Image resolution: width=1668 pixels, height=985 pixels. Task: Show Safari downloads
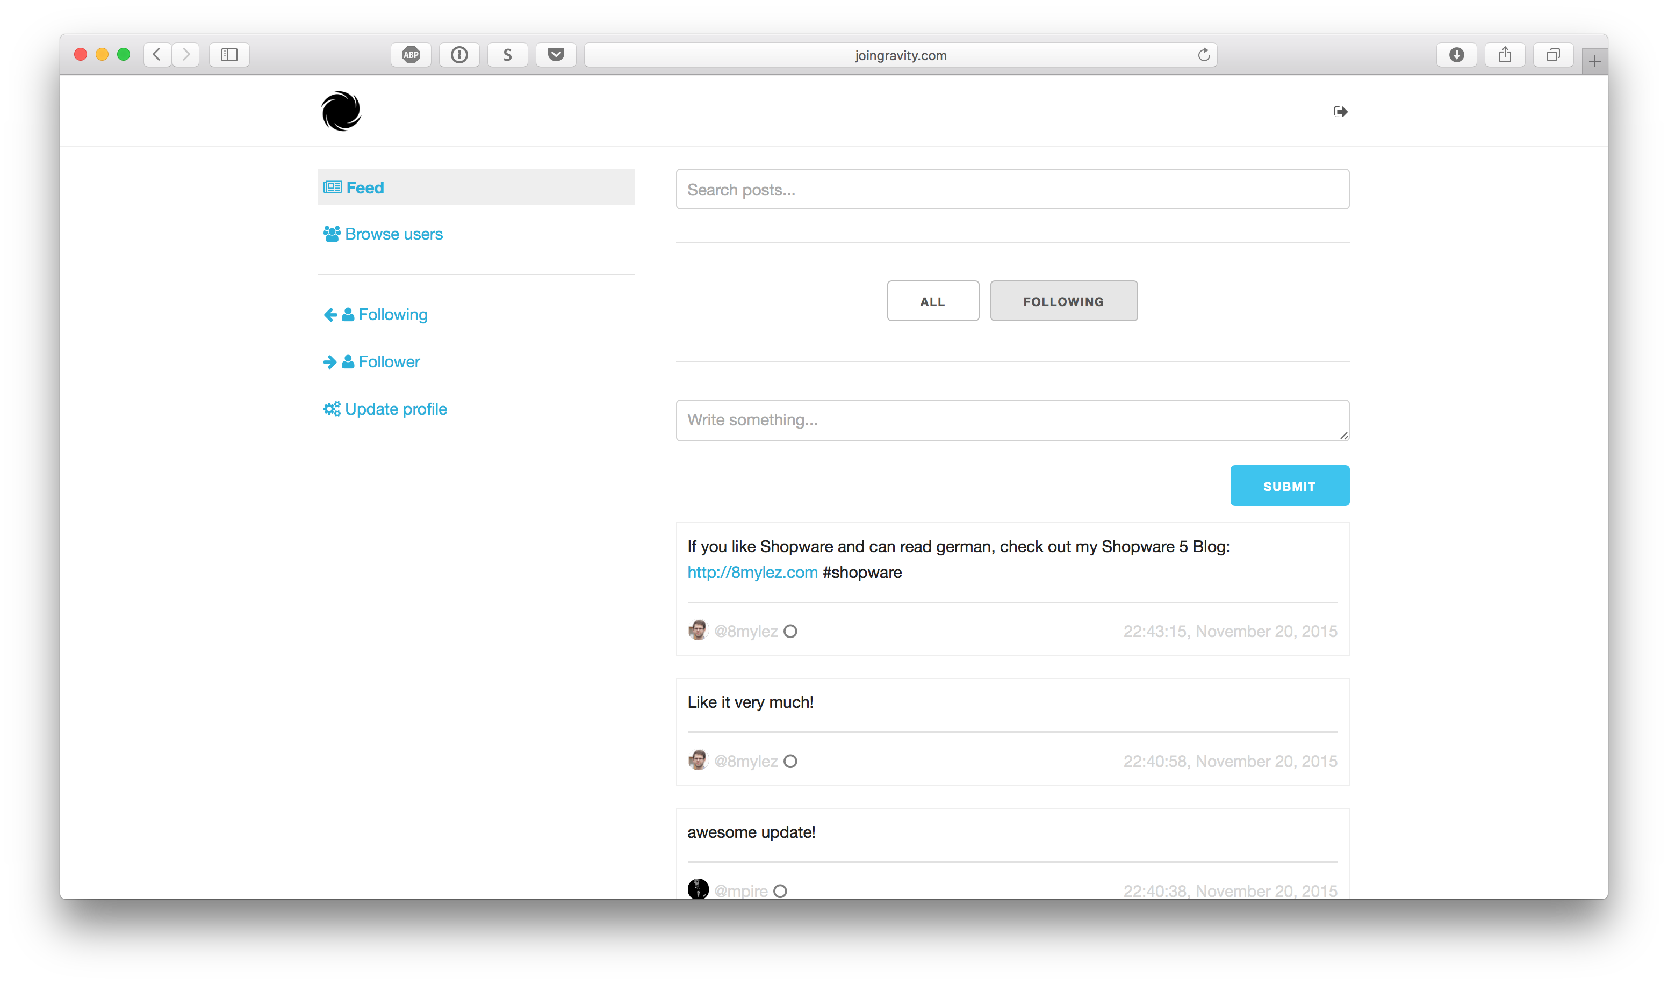1456,55
